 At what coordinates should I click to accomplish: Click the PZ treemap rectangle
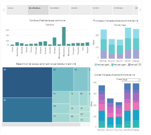point(27,110)
